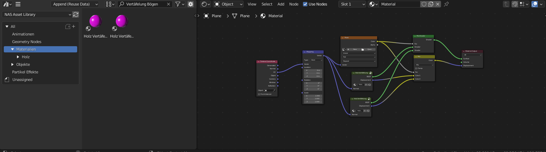Screen dimensions: 546x152
Task: Pin the node editor material
Action: (x=446, y=4)
